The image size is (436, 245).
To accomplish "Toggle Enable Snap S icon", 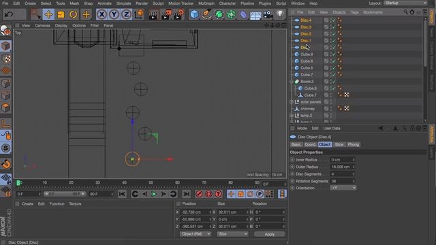I will pos(5,148).
